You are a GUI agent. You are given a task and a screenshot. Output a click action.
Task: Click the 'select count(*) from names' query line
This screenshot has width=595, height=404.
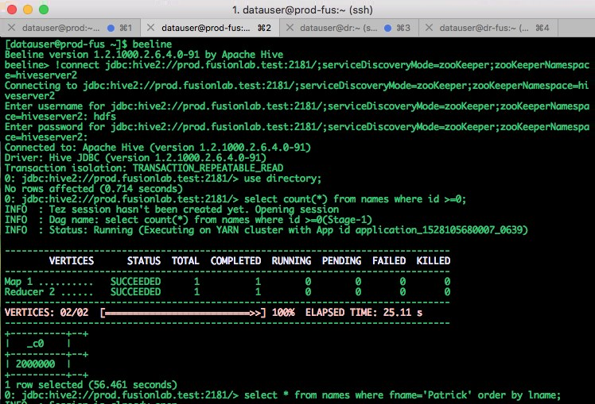(x=235, y=198)
